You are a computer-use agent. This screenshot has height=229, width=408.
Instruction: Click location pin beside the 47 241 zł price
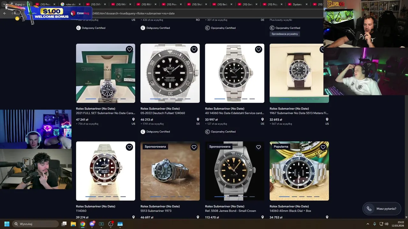(134, 120)
